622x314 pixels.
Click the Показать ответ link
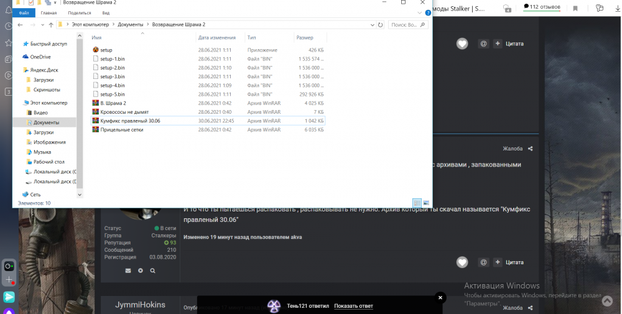(353, 306)
